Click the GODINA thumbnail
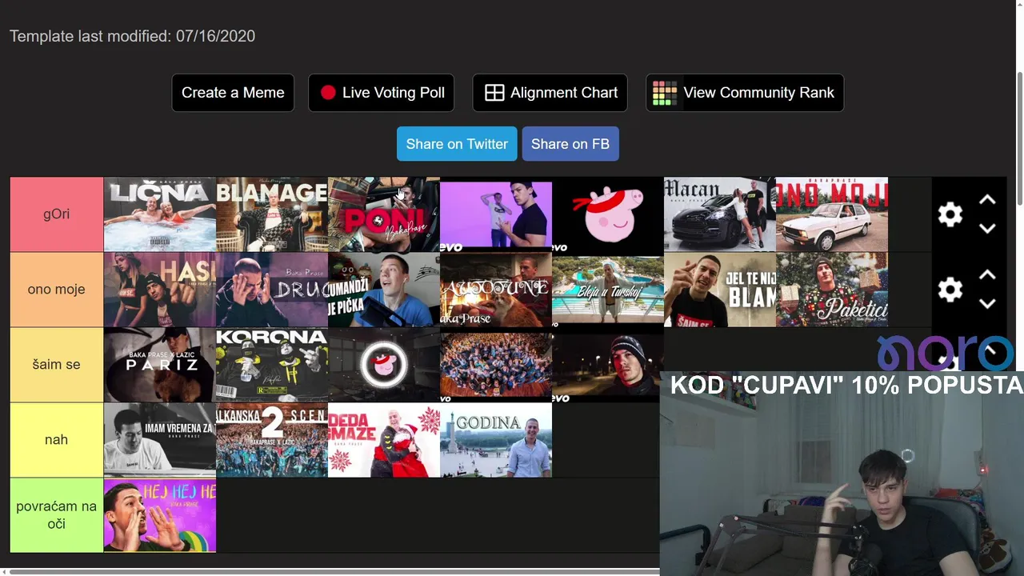 click(x=496, y=440)
